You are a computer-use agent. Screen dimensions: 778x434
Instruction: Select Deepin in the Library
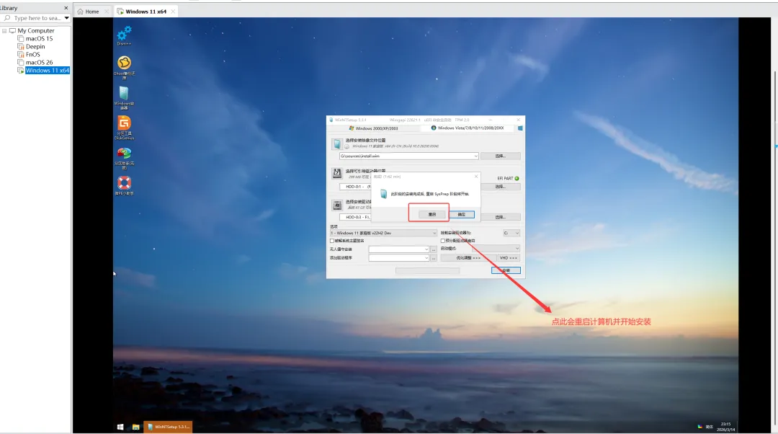click(x=35, y=47)
